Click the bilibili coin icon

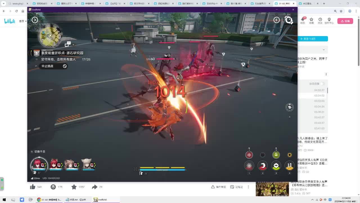(x=53, y=187)
